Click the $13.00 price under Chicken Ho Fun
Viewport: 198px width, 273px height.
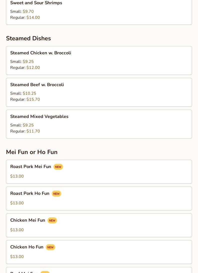17,257
